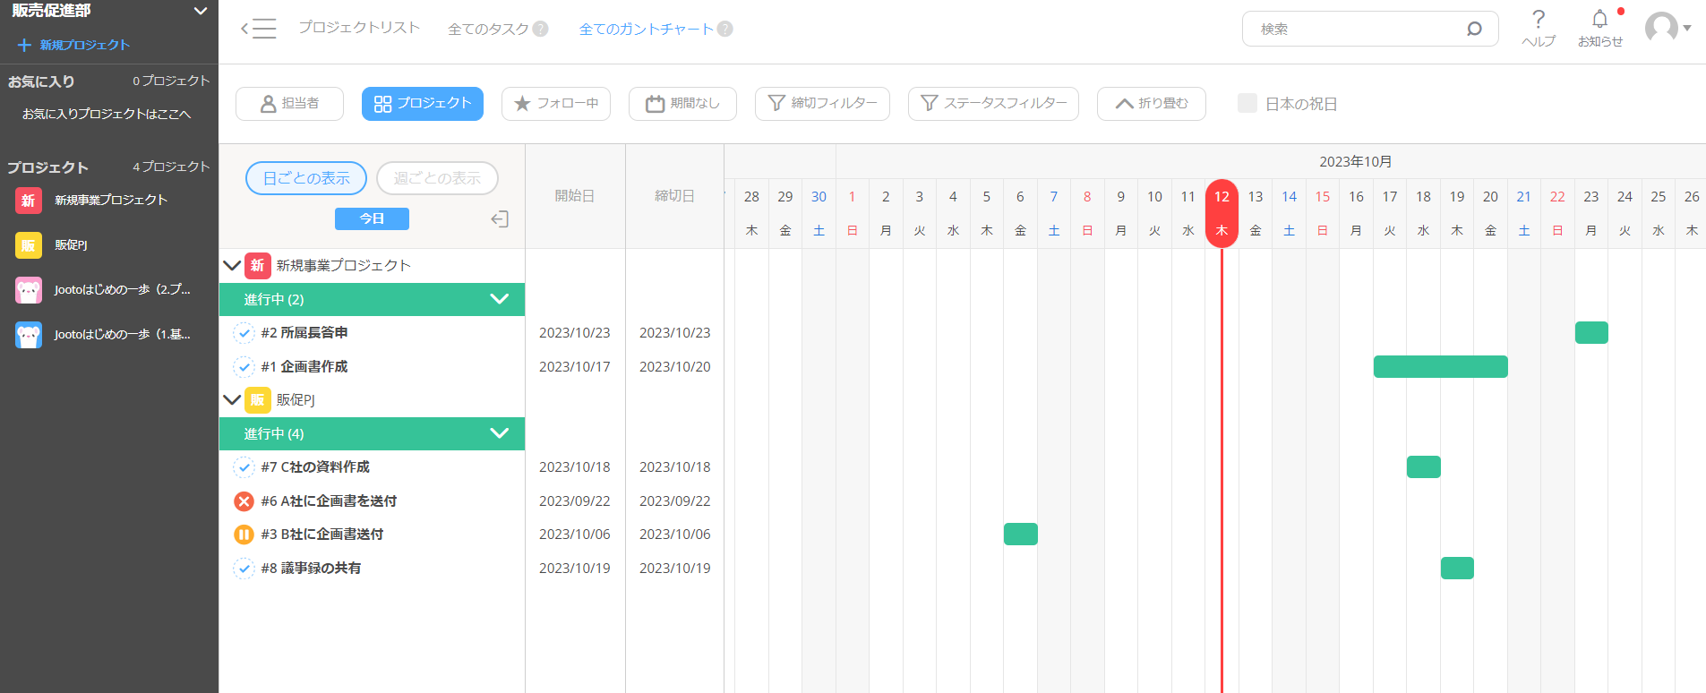Screen dimensions: 1706x693
Task: Click into the 検索 search field
Action: pos(1357,29)
